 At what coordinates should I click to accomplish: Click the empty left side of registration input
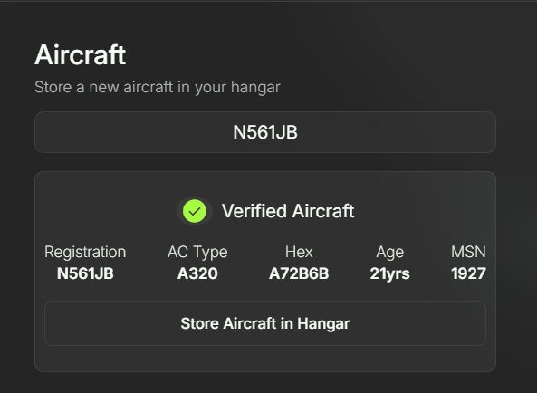(120, 132)
